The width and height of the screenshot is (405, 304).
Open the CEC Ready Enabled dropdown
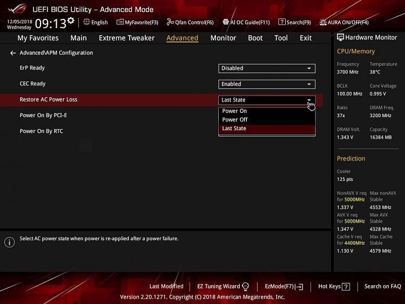point(267,84)
